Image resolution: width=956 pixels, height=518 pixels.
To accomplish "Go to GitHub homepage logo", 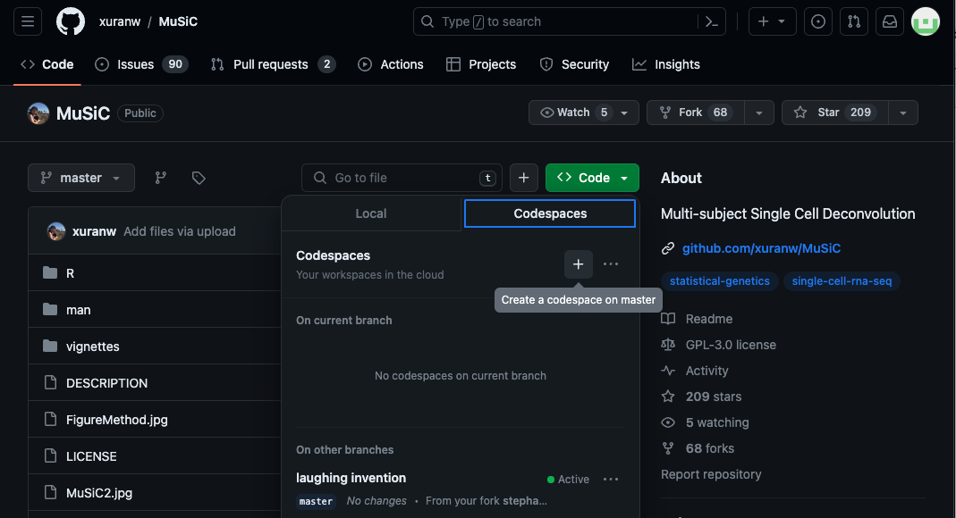I will click(71, 21).
